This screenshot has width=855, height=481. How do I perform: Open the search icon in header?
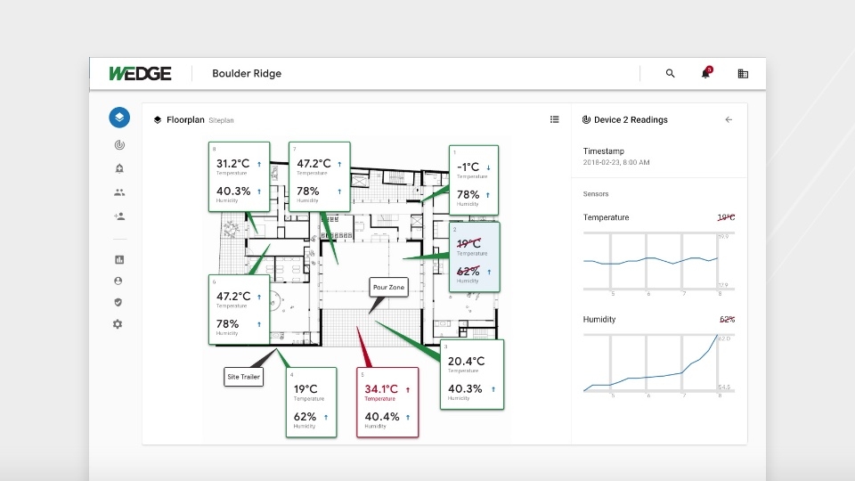click(x=670, y=73)
